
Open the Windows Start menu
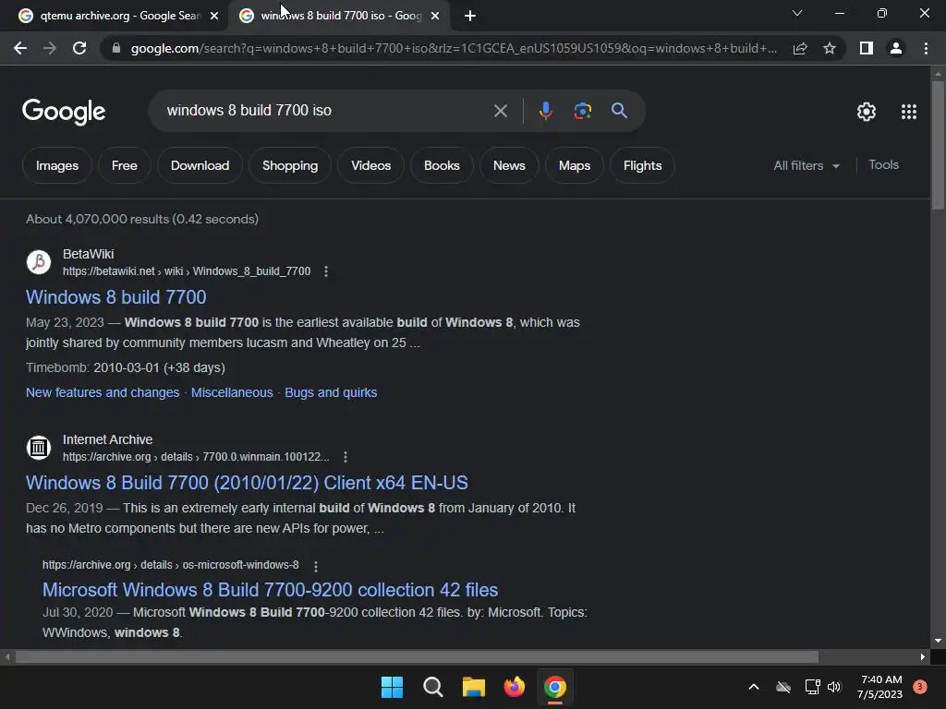[392, 687]
